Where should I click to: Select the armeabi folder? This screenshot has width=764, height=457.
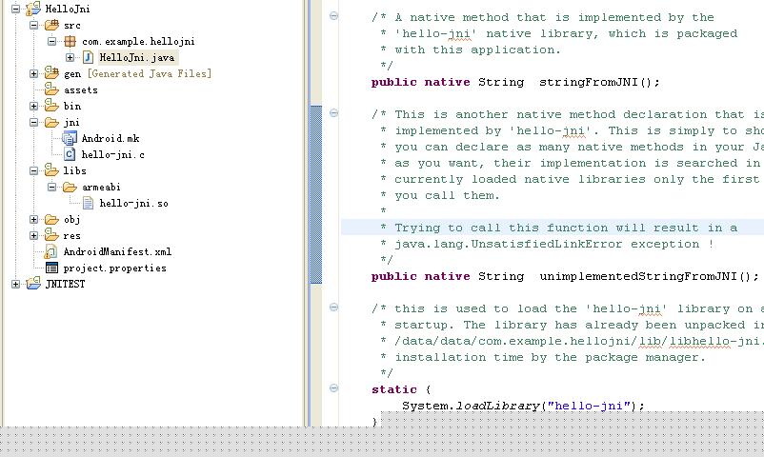click(x=101, y=188)
